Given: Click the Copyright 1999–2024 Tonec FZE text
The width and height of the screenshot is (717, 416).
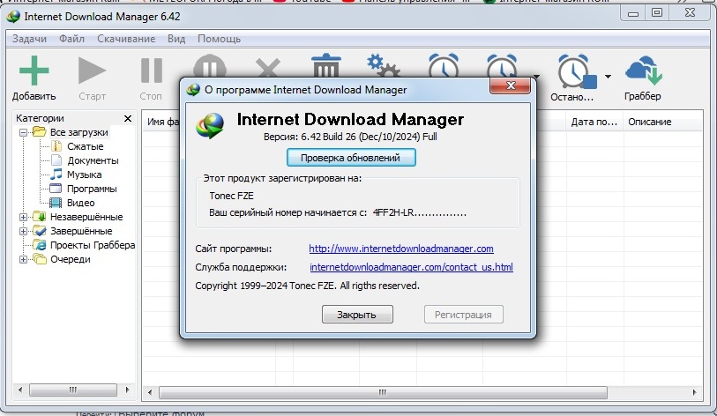Looking at the screenshot, I should (x=307, y=286).
